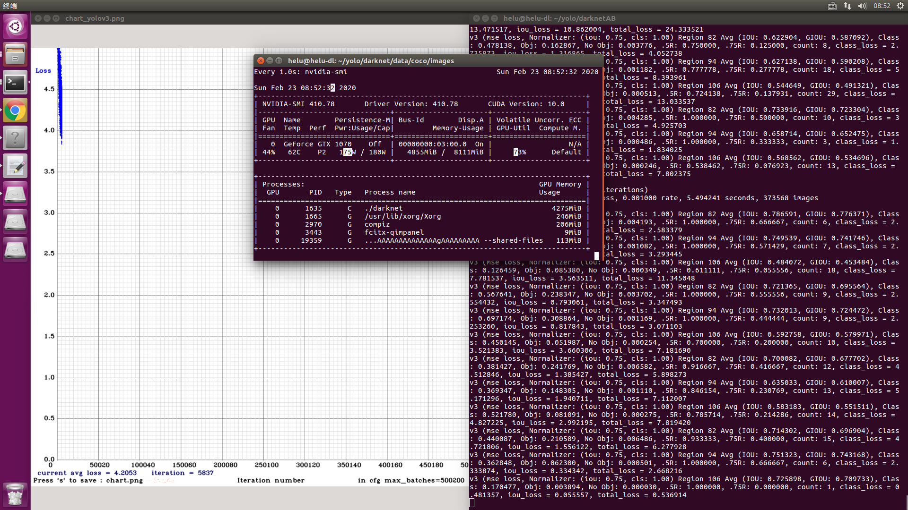Minimize the nvidia-smi watch terminal window
The height and width of the screenshot is (510, 908).
pyautogui.click(x=270, y=60)
